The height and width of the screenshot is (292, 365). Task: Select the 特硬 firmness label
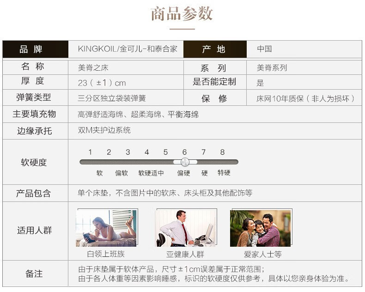(x=224, y=172)
